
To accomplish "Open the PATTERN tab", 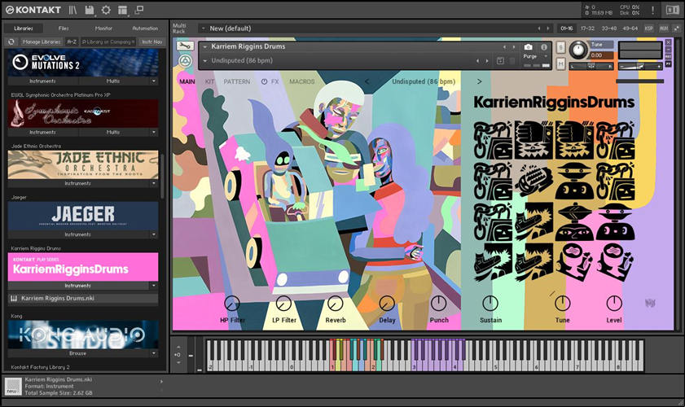I will pyautogui.click(x=237, y=81).
